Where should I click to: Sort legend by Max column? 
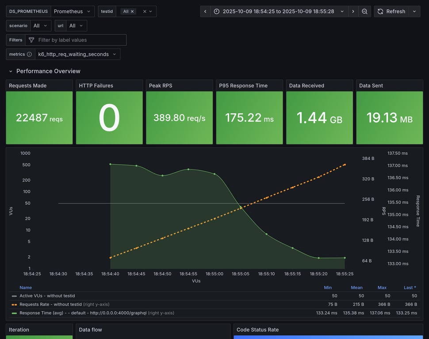pyautogui.click(x=382, y=287)
